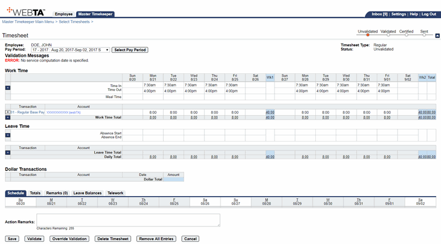Go to the Select Timesheets breadcrumb
The width and height of the screenshot is (441, 244).
tap(74, 21)
